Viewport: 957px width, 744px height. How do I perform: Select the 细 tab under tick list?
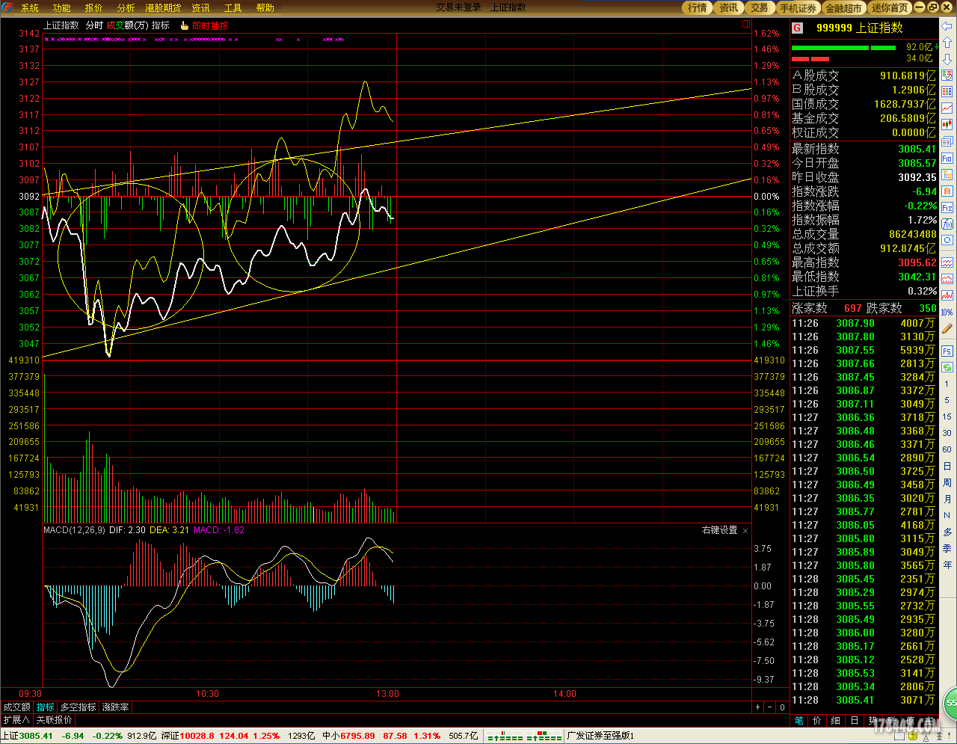point(835,721)
